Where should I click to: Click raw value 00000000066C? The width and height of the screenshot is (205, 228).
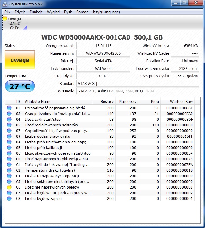point(180,108)
